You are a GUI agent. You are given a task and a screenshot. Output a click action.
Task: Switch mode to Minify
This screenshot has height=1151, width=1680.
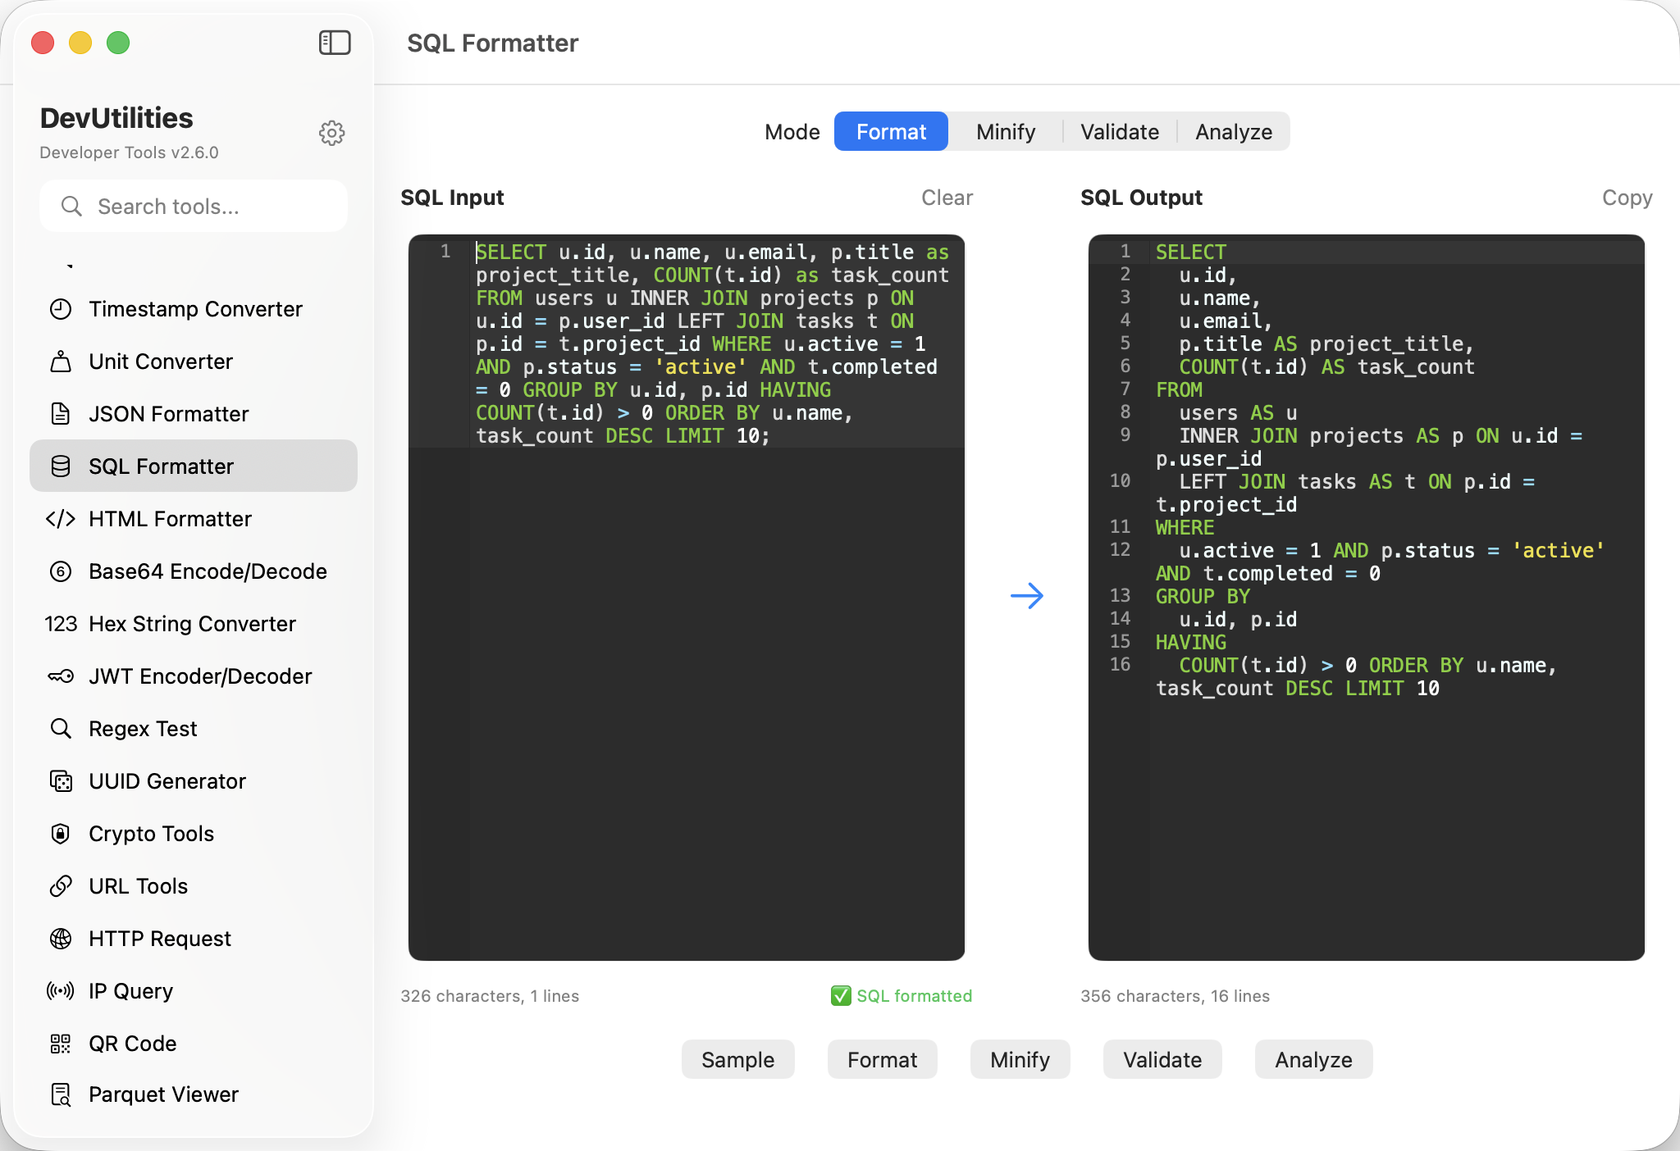1005,132
